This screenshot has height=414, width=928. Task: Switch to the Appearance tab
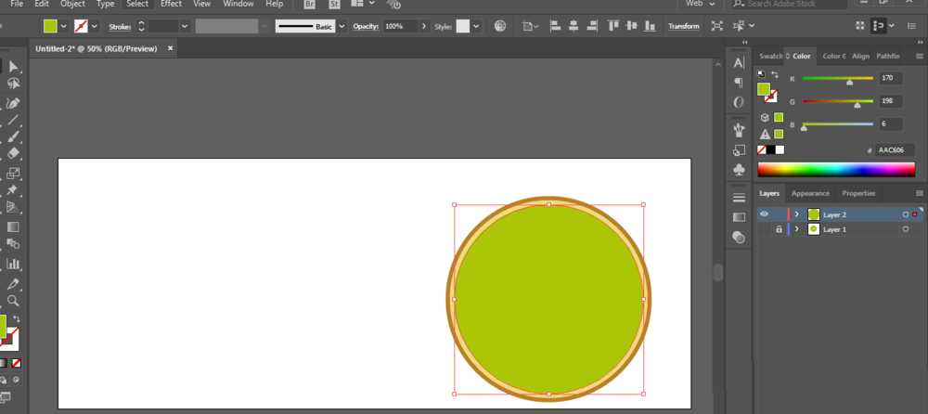coord(810,193)
